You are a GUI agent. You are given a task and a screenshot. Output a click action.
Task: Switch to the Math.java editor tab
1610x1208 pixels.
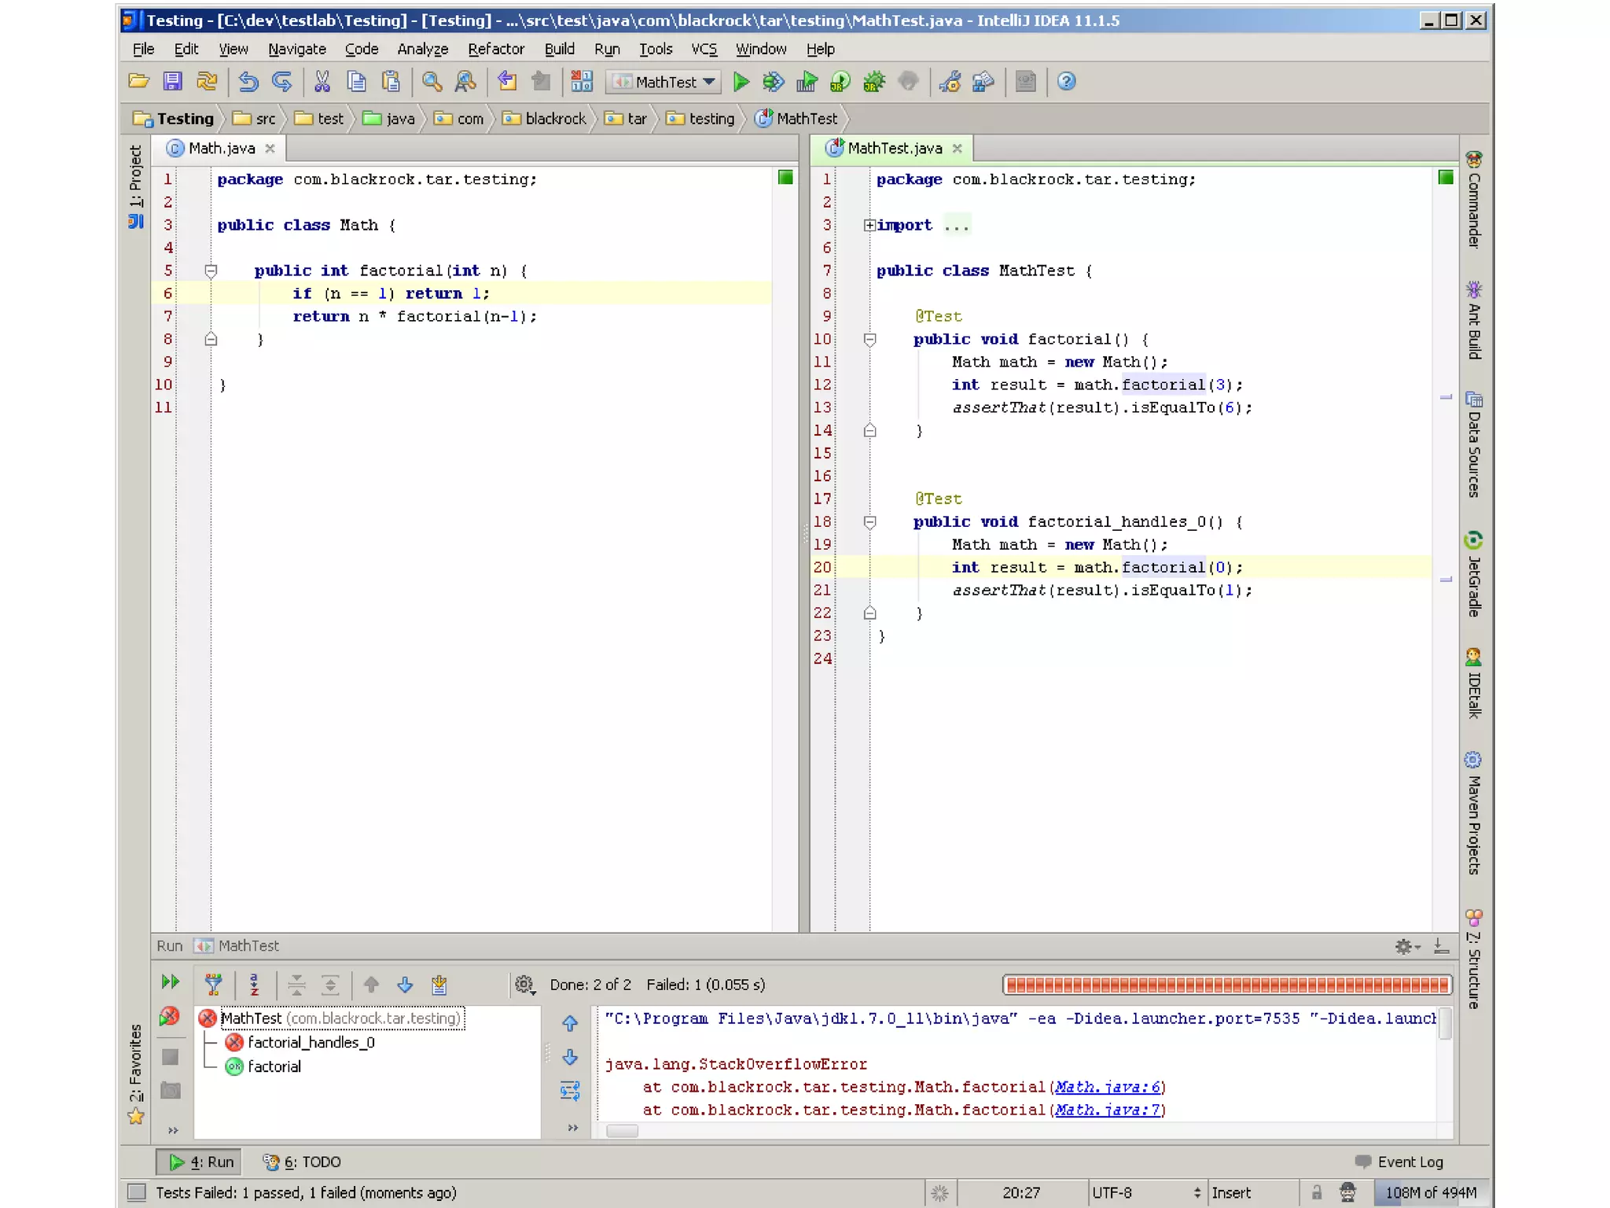point(221,148)
